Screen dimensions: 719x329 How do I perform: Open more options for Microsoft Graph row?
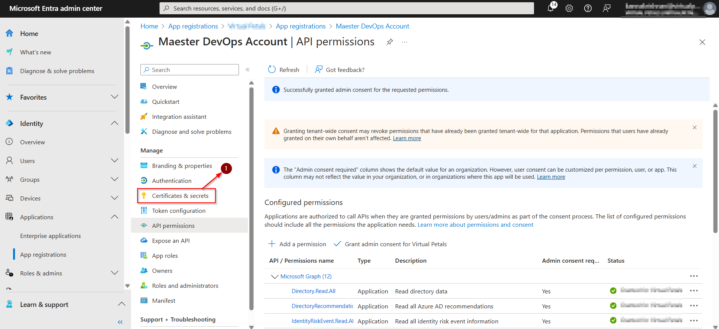point(694,276)
